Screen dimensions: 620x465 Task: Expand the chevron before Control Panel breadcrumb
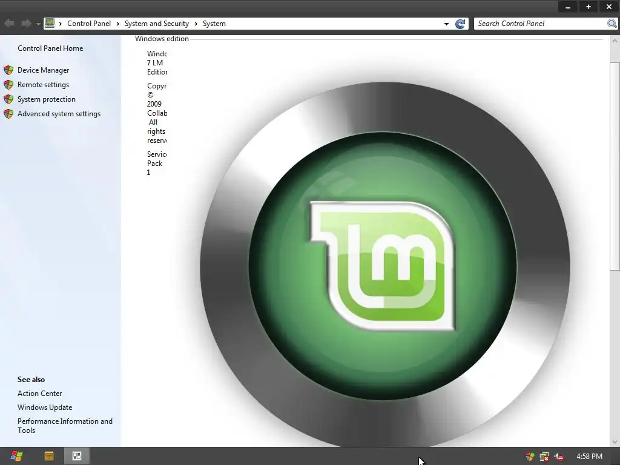[x=61, y=24]
